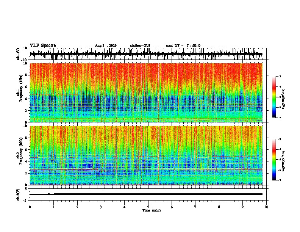Click the ch.2 color scale log(PSD) label
This screenshot has height=232, width=300.
point(284,161)
